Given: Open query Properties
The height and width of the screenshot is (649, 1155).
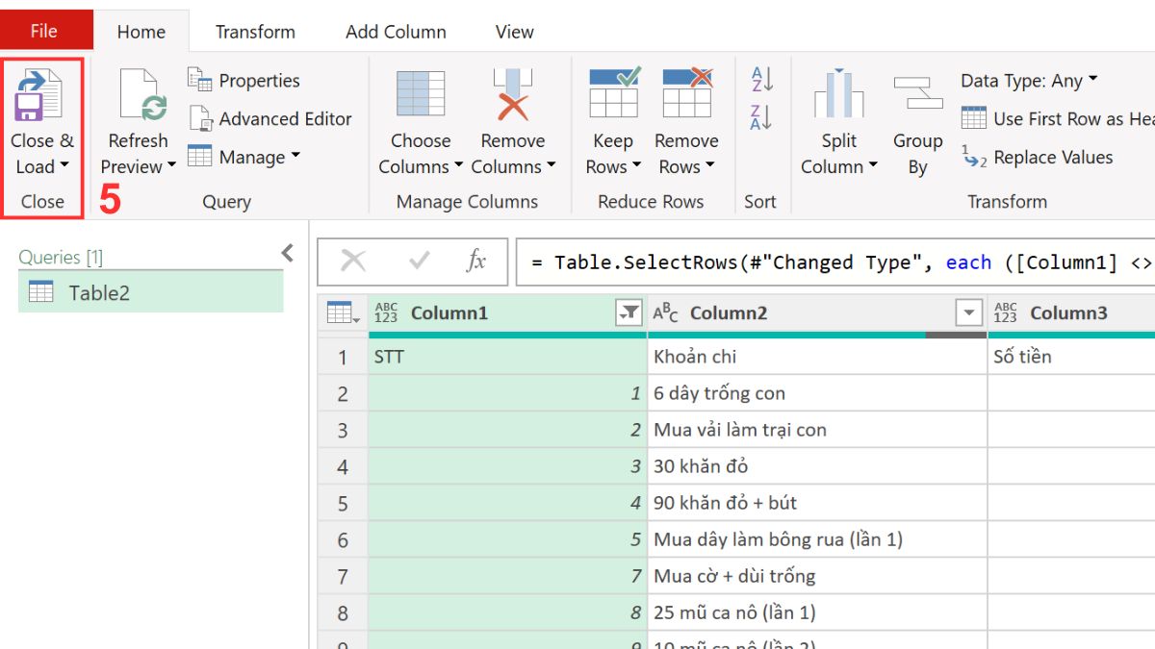Looking at the screenshot, I should coord(244,81).
